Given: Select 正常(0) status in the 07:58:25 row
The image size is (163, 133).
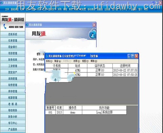Looking at the screenshot, I should click(100, 75).
